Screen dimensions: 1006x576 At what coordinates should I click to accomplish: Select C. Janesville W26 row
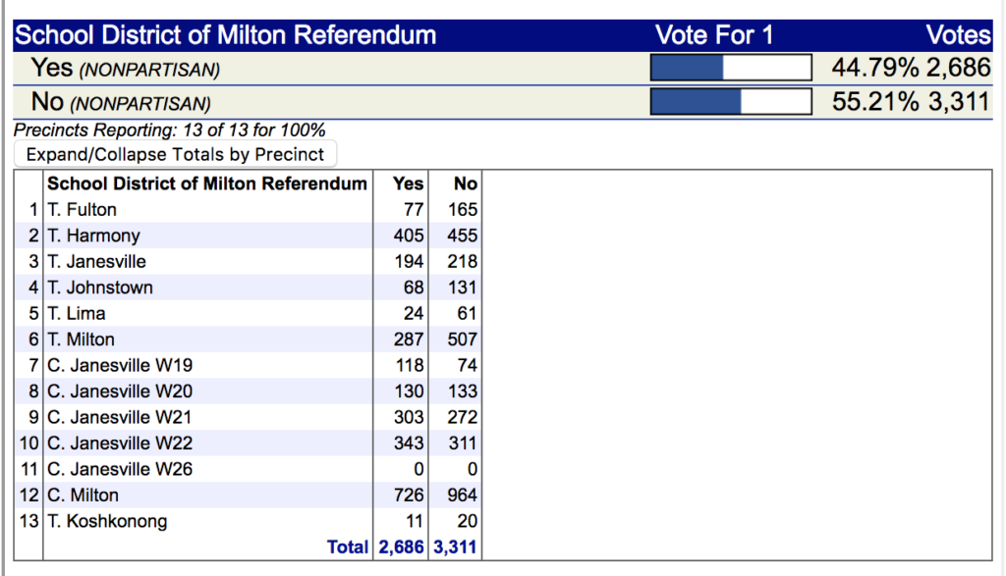248,469
